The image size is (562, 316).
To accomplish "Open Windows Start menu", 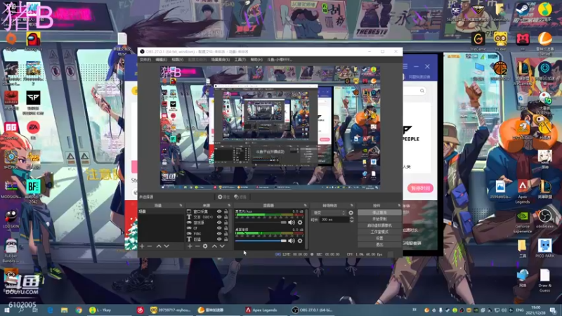I will tap(7, 310).
